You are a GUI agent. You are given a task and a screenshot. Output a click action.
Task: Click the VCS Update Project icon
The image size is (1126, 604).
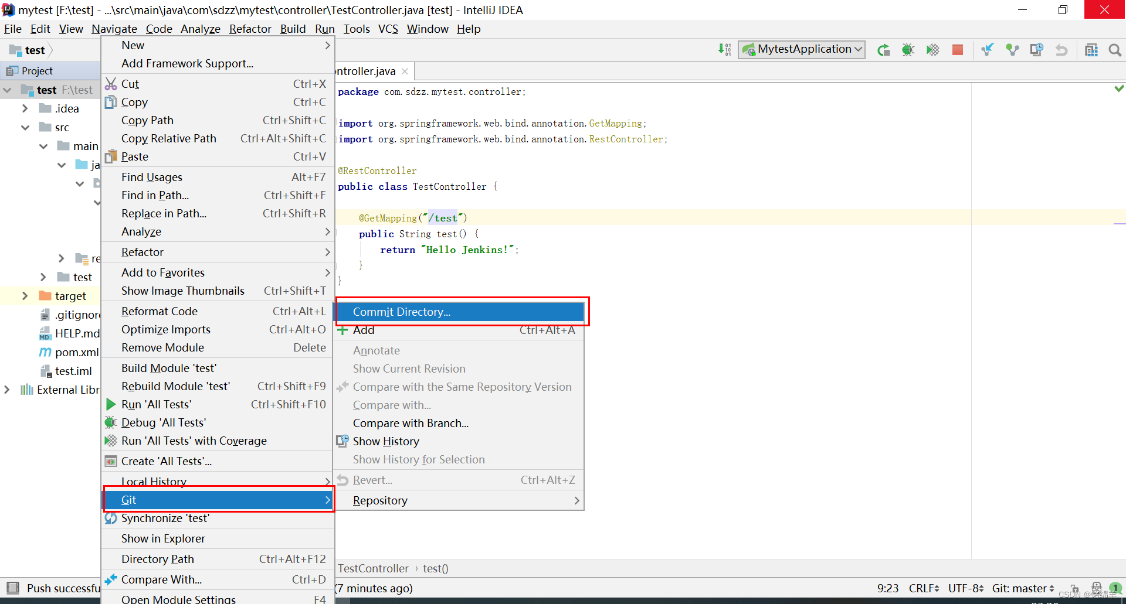(x=988, y=50)
